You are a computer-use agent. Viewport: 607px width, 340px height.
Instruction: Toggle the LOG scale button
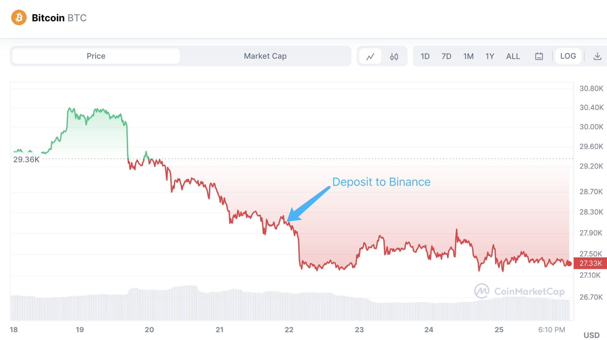(x=568, y=56)
